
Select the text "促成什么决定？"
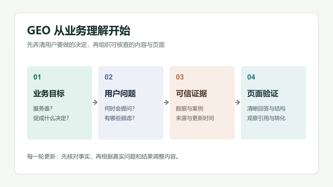pyautogui.click(x=52, y=118)
